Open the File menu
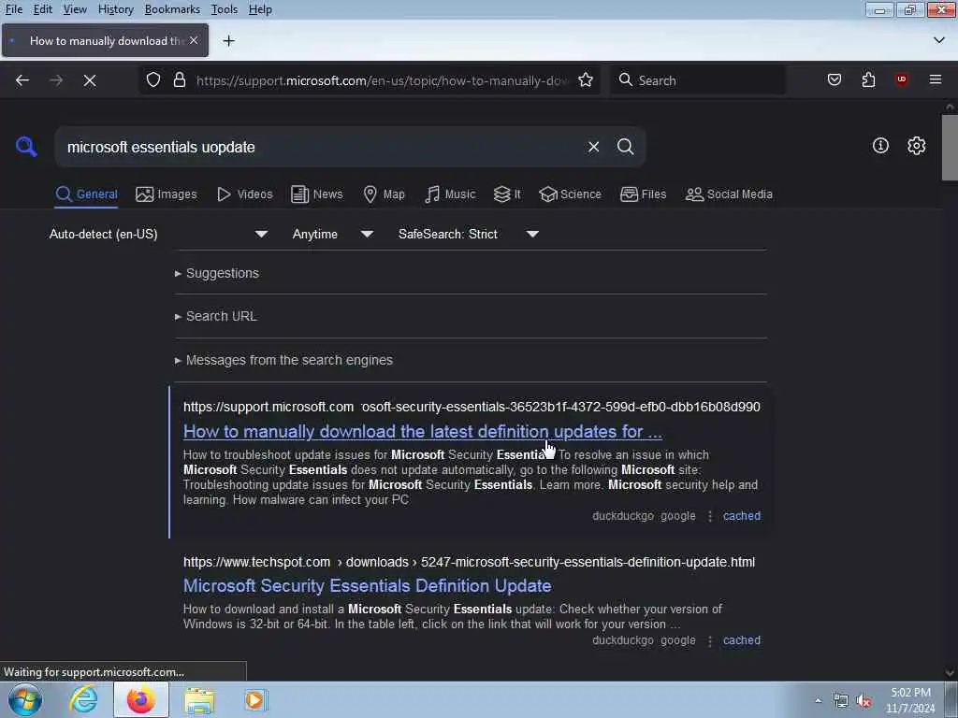Image resolution: width=958 pixels, height=718 pixels. pos(13,9)
